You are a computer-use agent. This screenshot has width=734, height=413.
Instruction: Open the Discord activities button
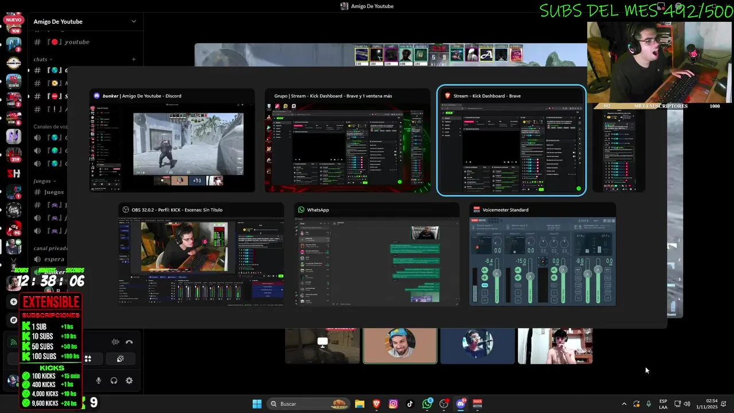click(88, 359)
